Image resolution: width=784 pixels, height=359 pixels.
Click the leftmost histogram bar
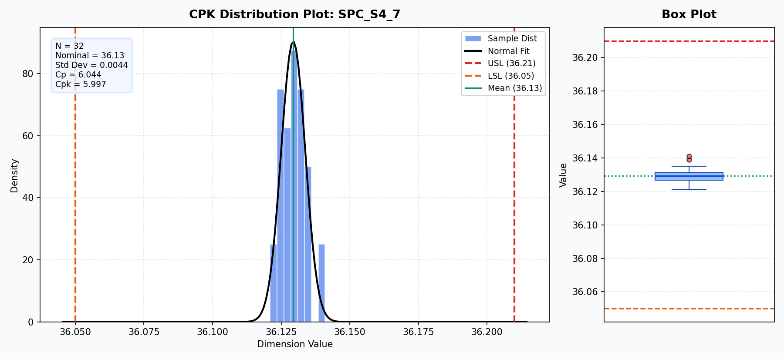(274, 283)
